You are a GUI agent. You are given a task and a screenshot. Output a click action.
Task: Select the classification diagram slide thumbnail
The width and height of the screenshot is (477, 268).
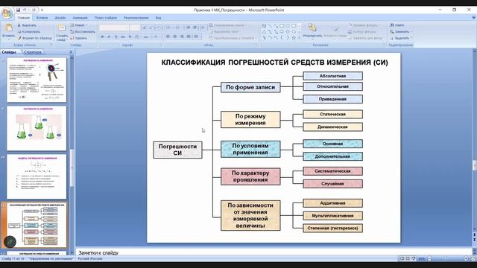(37, 225)
